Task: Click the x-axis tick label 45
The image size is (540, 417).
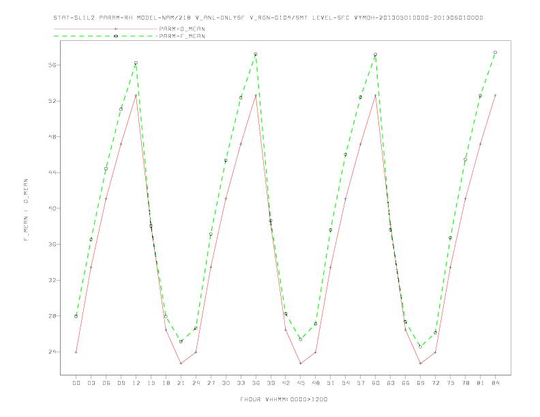Action: [x=301, y=383]
